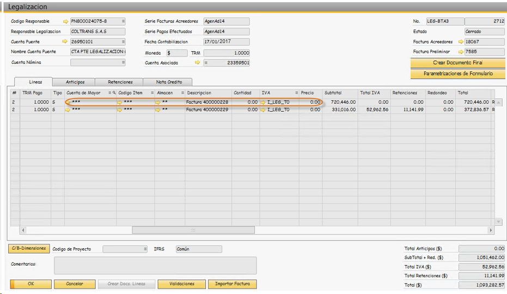Screen dimensions: 507x294
Task: Expand the Estado dropdown
Action: pos(484,32)
